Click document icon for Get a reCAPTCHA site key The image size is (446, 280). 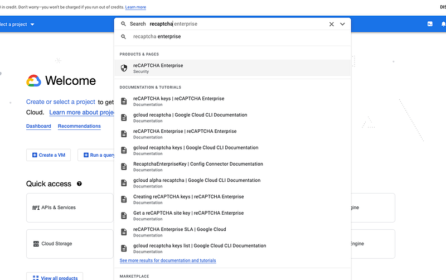click(x=124, y=215)
